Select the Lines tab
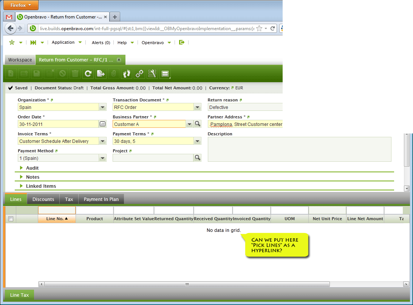Image resolution: width=413 pixels, height=305 pixels. point(16,199)
